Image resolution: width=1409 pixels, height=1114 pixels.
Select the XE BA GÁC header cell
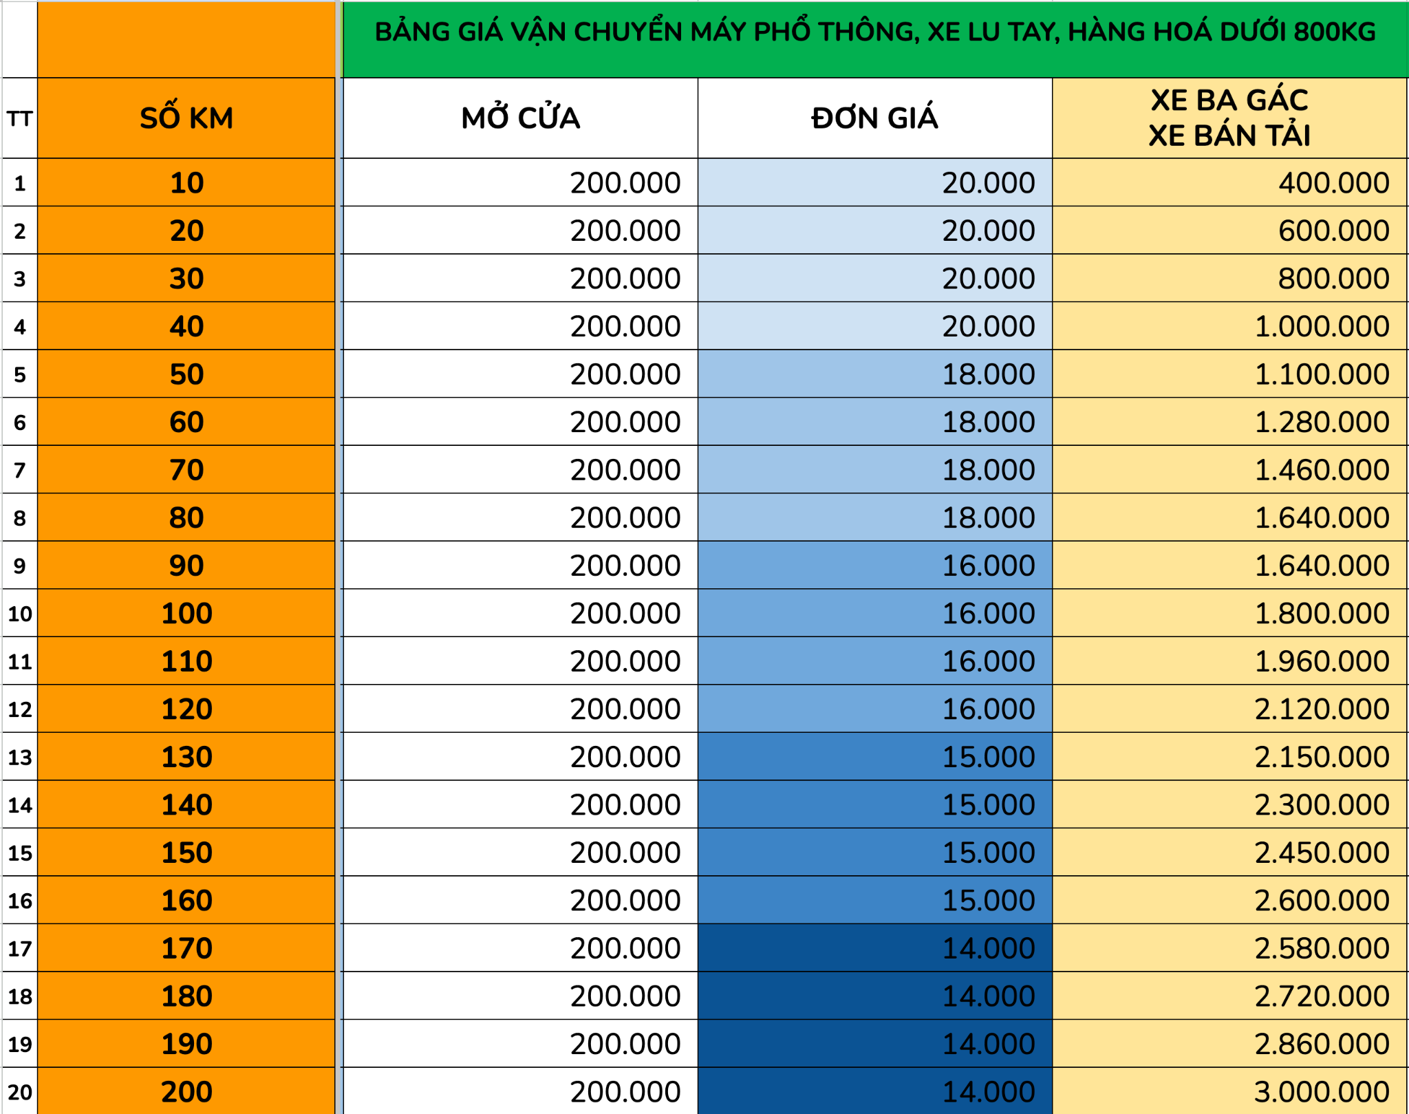[1229, 118]
